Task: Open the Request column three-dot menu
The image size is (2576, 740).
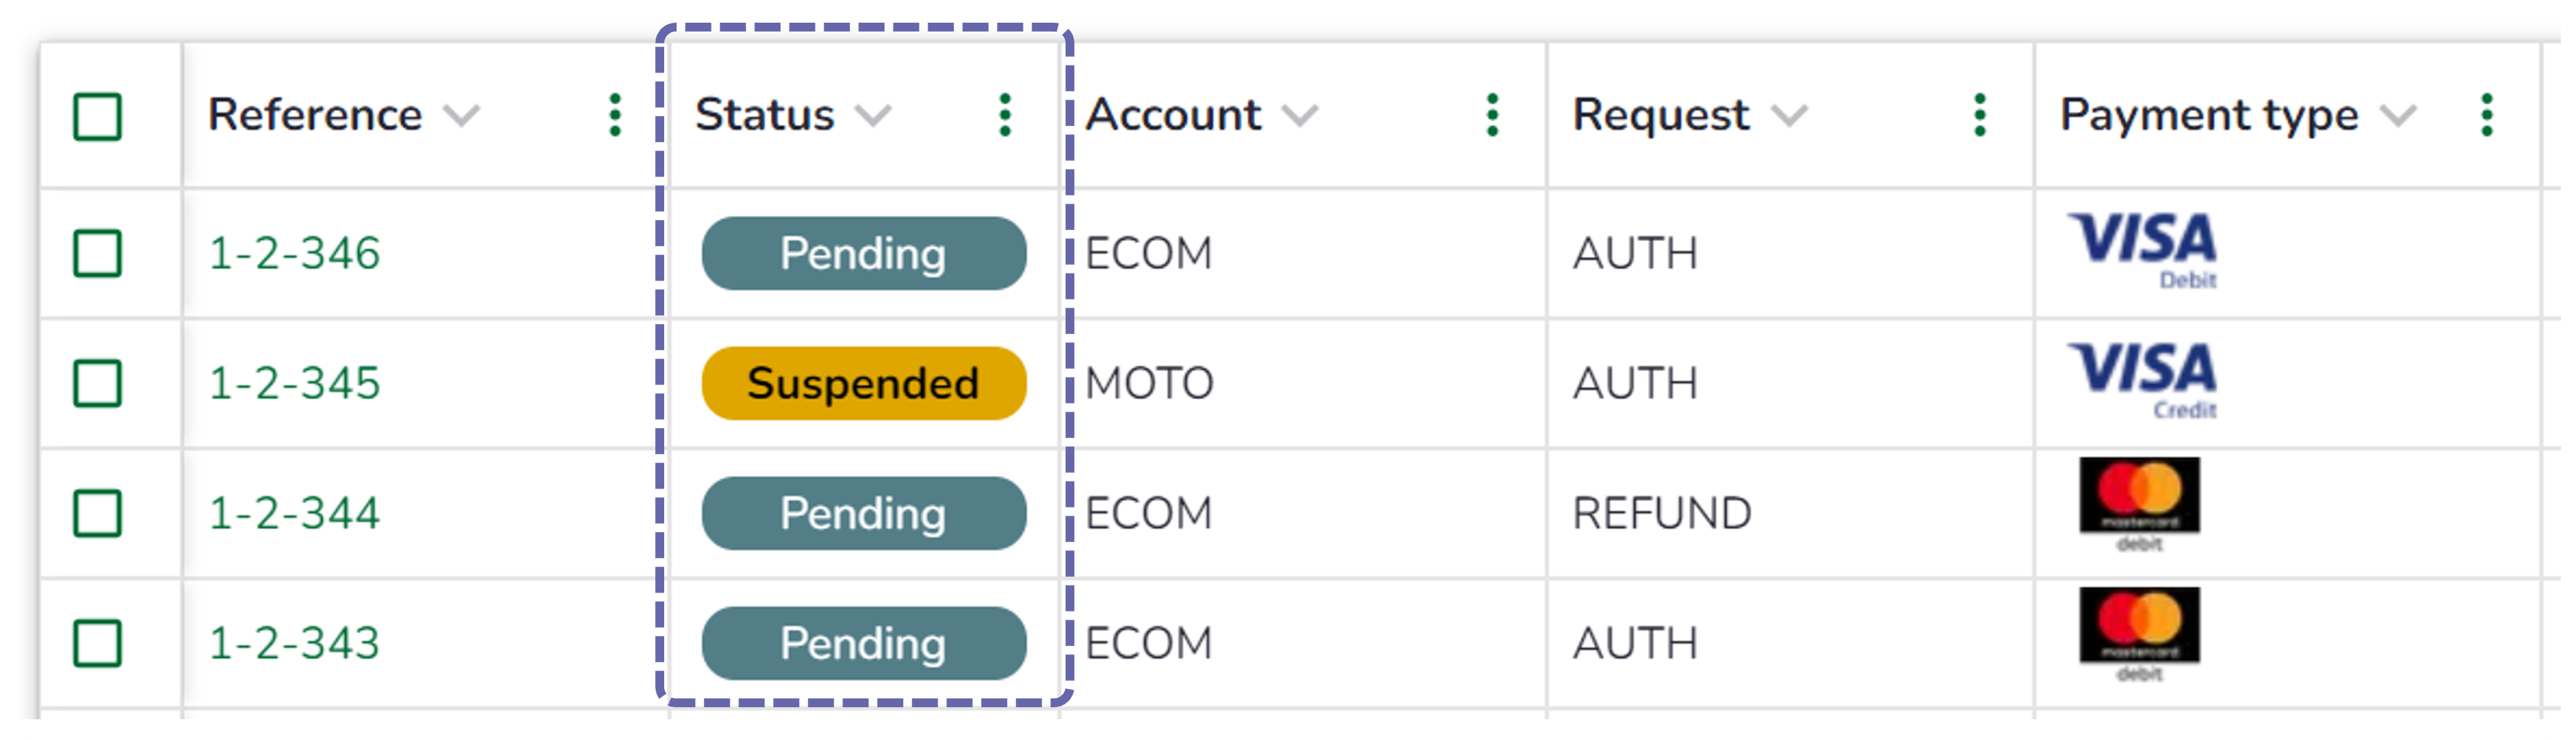Action: click(1980, 115)
